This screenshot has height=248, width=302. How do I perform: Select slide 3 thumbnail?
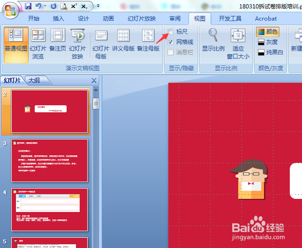(50, 160)
